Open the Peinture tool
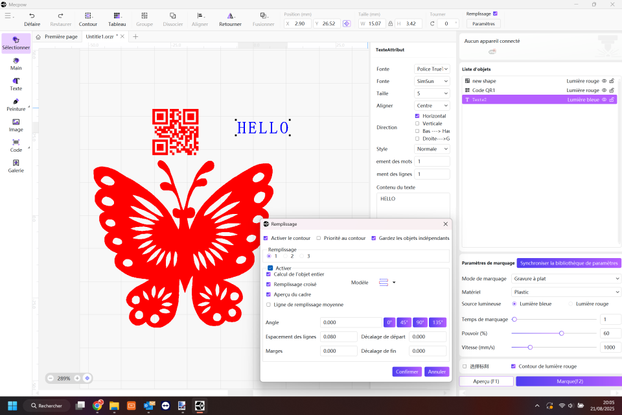The height and width of the screenshot is (415, 622). [16, 104]
